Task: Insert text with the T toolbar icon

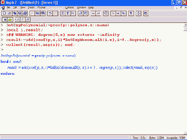Action: [68, 13]
